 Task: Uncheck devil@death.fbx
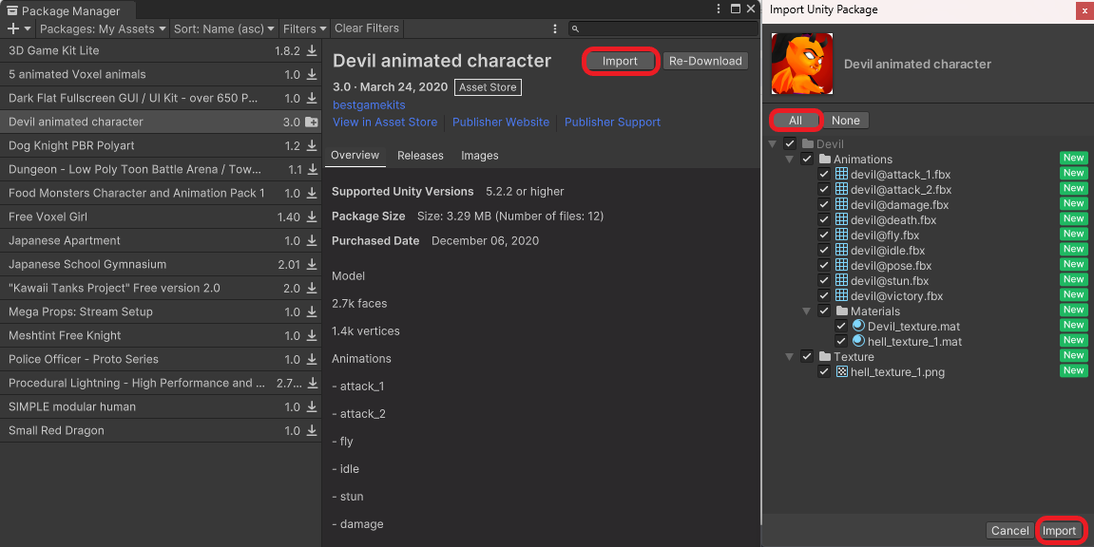coord(824,219)
